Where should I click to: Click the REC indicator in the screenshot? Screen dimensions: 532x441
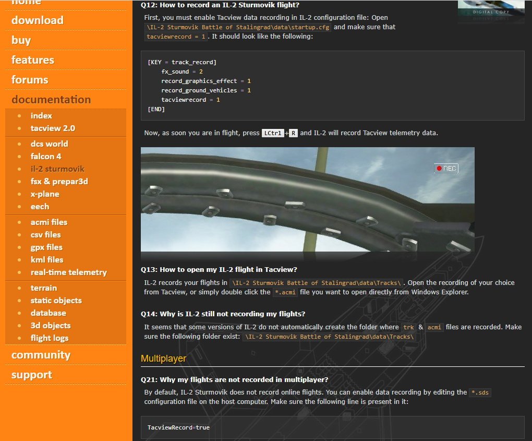pos(446,169)
